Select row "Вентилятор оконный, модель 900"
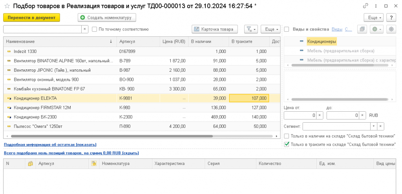The image size is (402, 194). (142, 80)
